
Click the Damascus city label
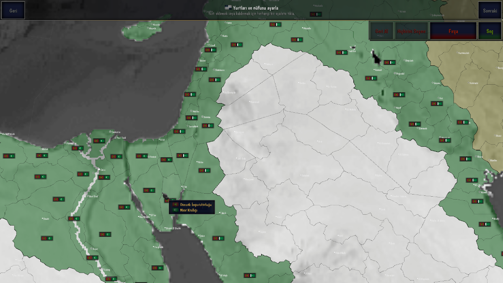point(219,70)
